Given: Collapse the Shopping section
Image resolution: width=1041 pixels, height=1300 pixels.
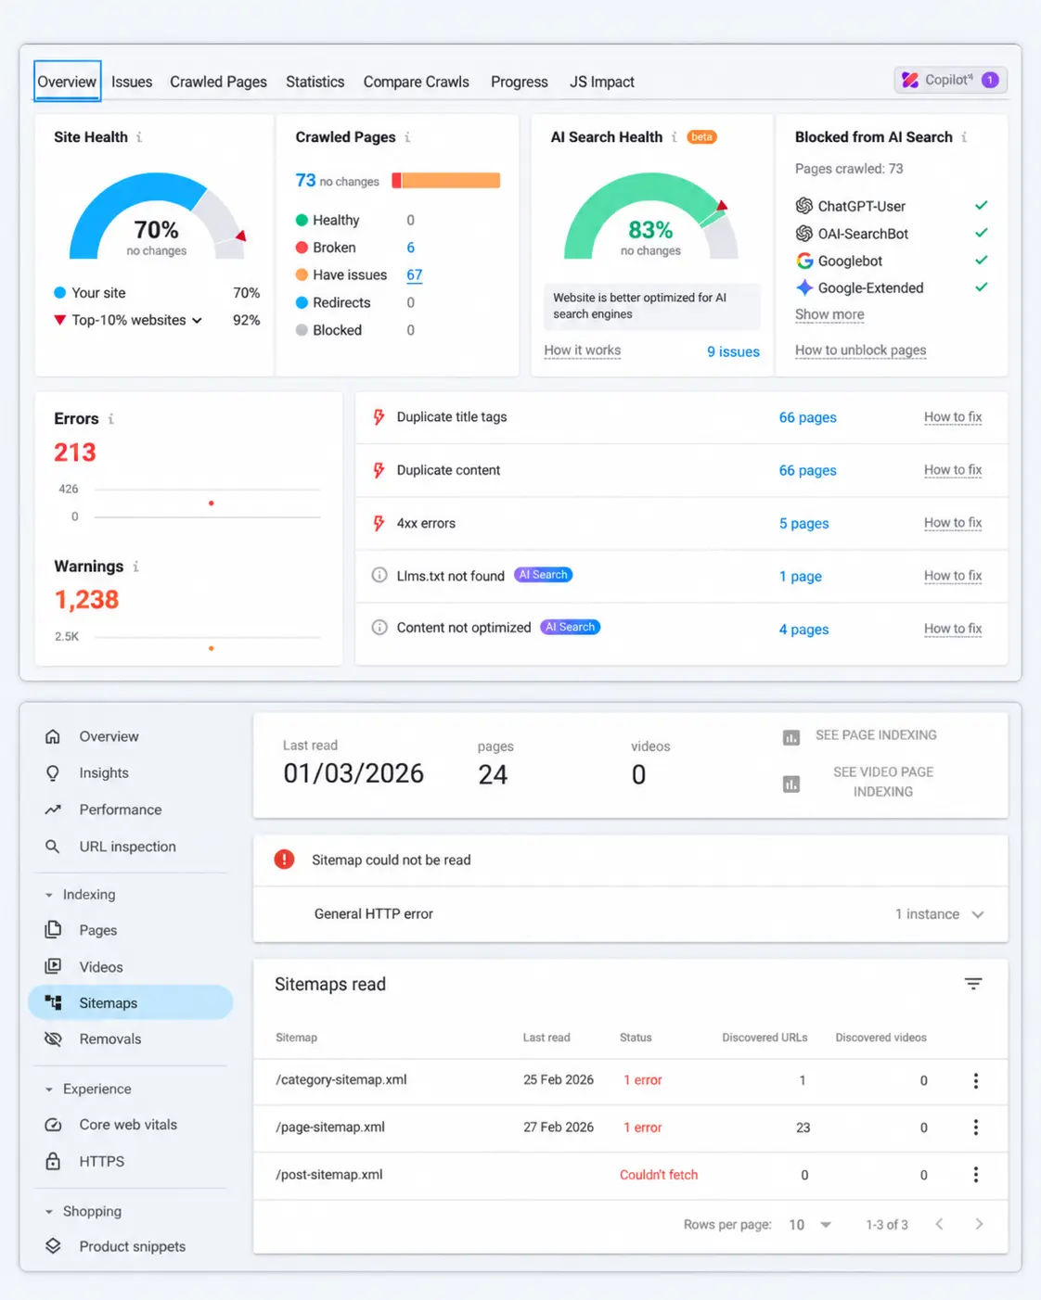Looking at the screenshot, I should 49,1212.
